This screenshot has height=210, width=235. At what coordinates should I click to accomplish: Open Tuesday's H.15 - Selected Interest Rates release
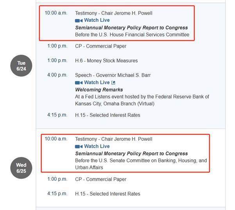[108, 115]
